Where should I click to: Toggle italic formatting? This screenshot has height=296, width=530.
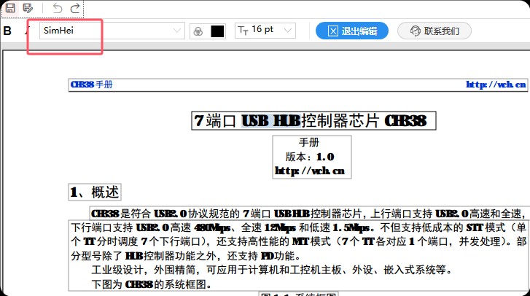click(27, 31)
